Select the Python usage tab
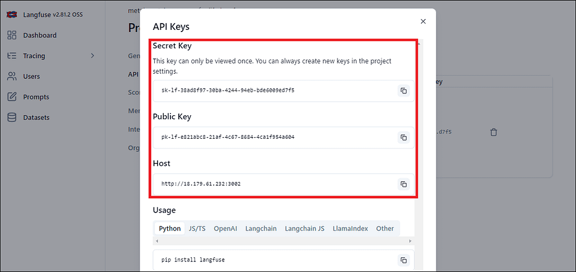 (x=169, y=229)
